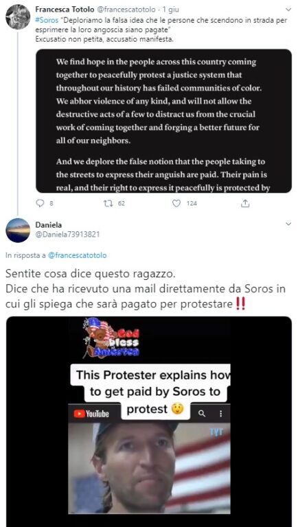Open the quoted statement image card
The height and width of the screenshot is (527, 298).
pos(164,121)
